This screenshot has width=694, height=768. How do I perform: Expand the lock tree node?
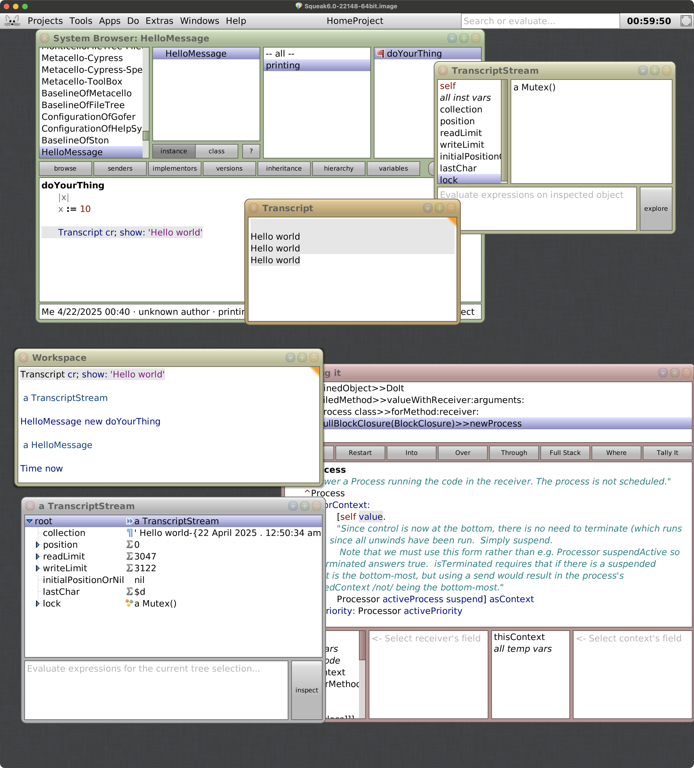pos(37,603)
